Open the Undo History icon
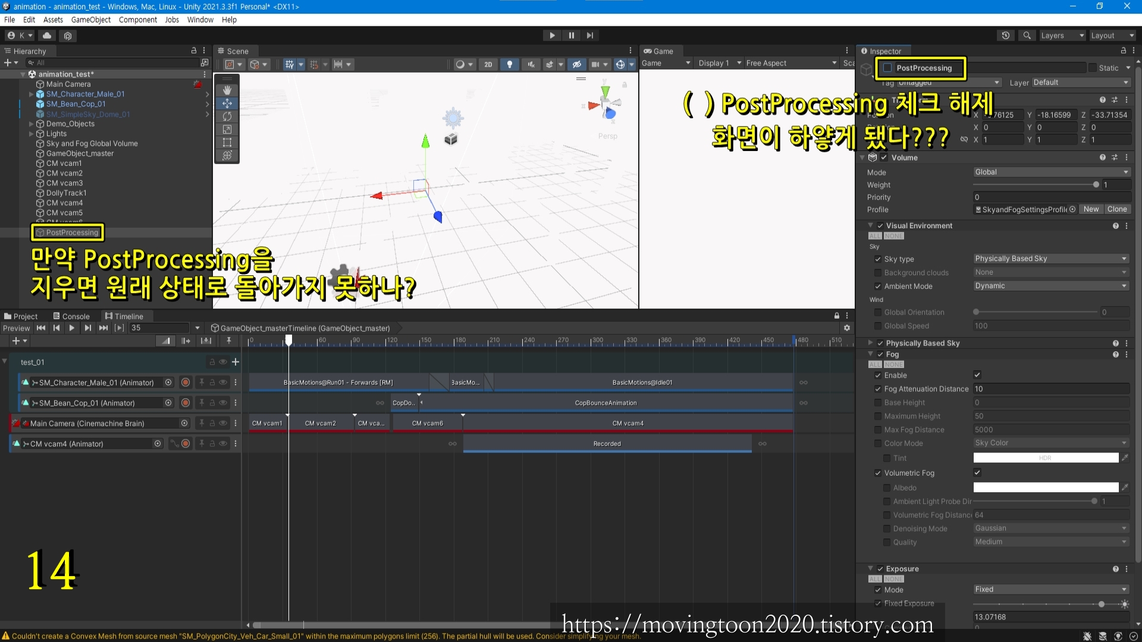Screen dimensions: 1142x642 [x=1006, y=36]
